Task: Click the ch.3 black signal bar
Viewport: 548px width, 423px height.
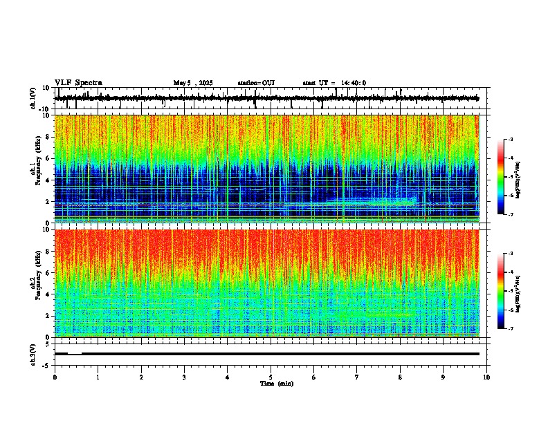Action: tap(267, 354)
